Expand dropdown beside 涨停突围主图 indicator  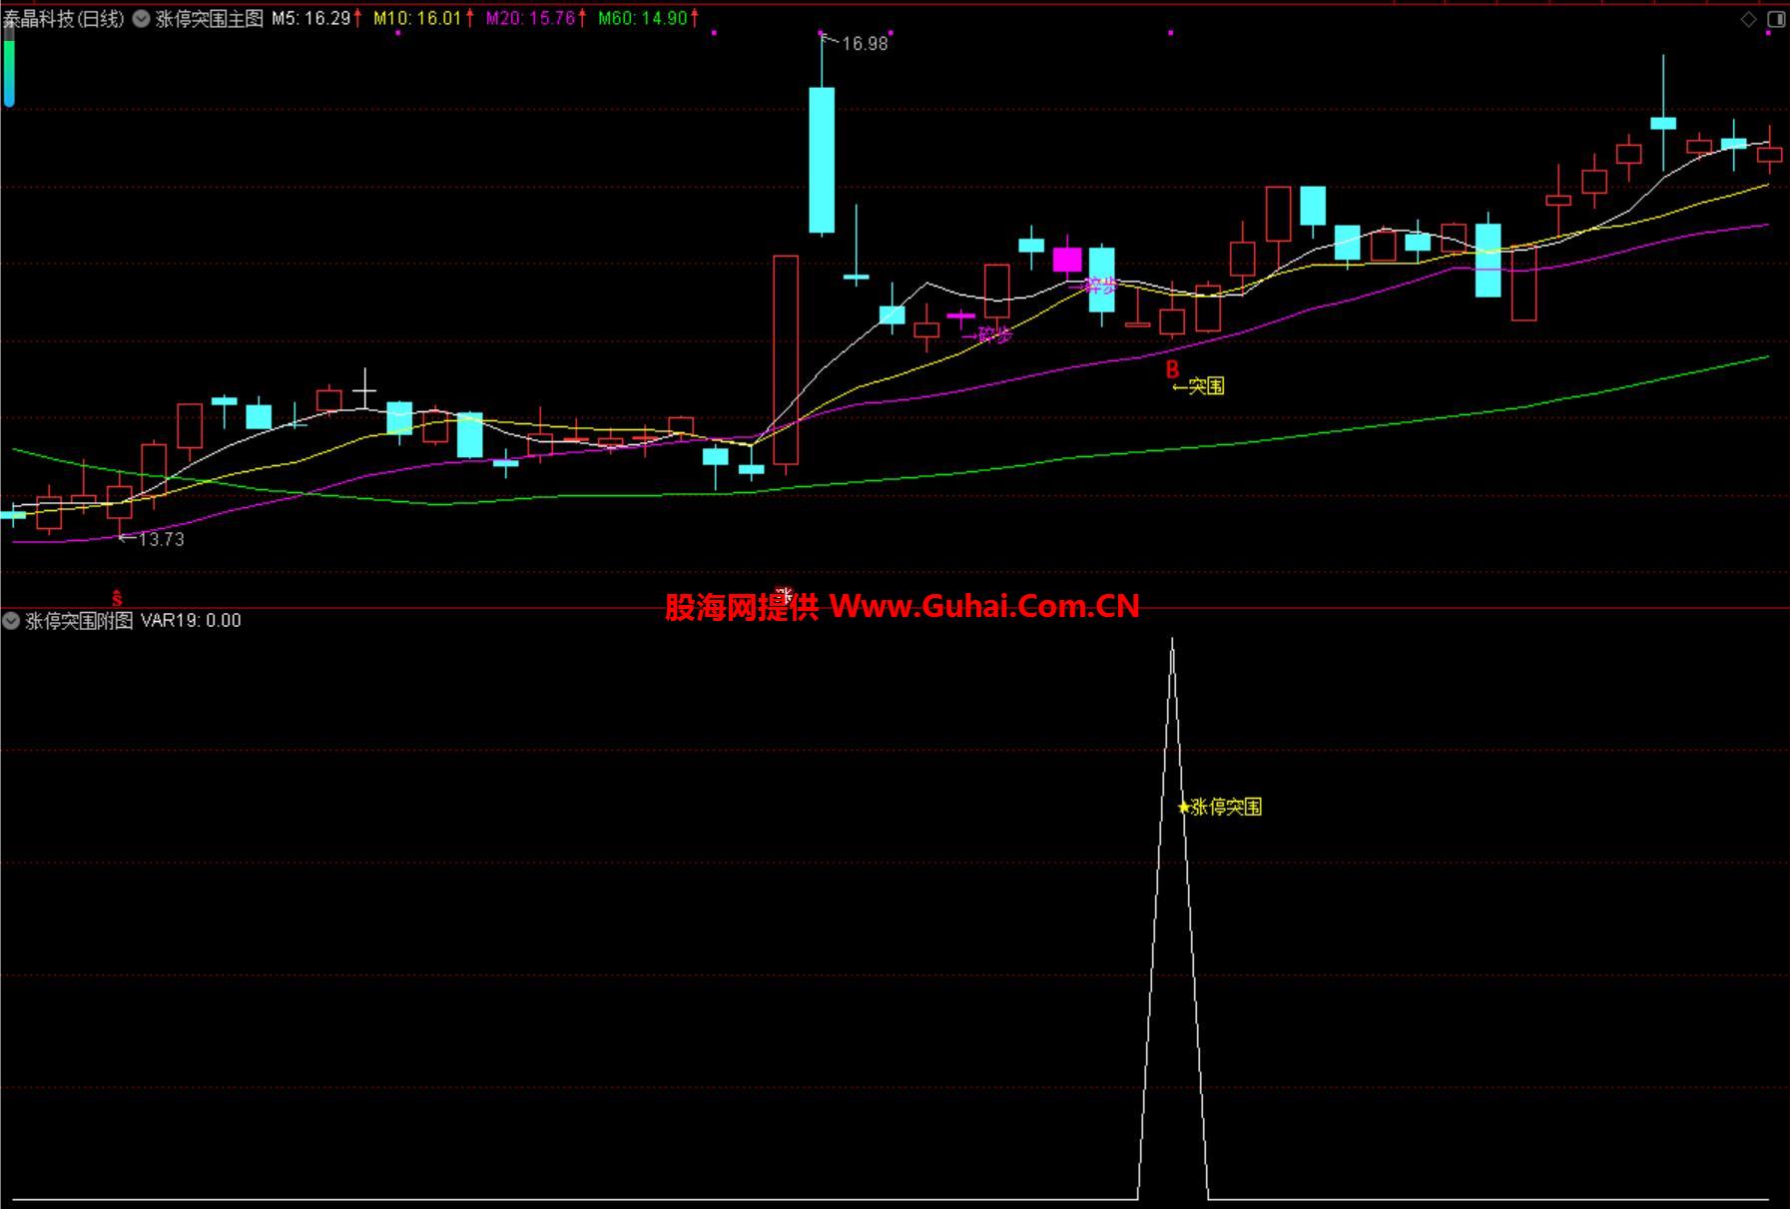141,19
